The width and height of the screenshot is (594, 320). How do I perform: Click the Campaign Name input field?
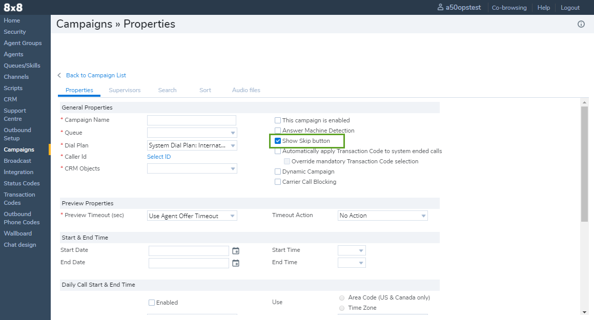point(191,120)
